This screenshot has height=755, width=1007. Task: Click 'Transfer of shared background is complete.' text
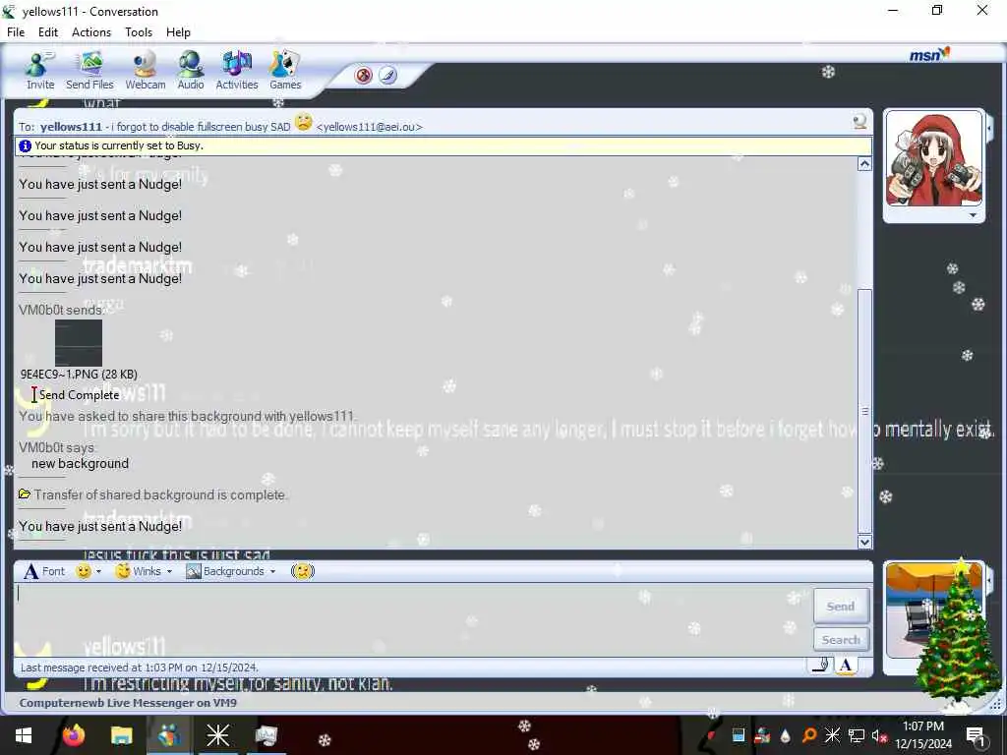pyautogui.click(x=160, y=495)
